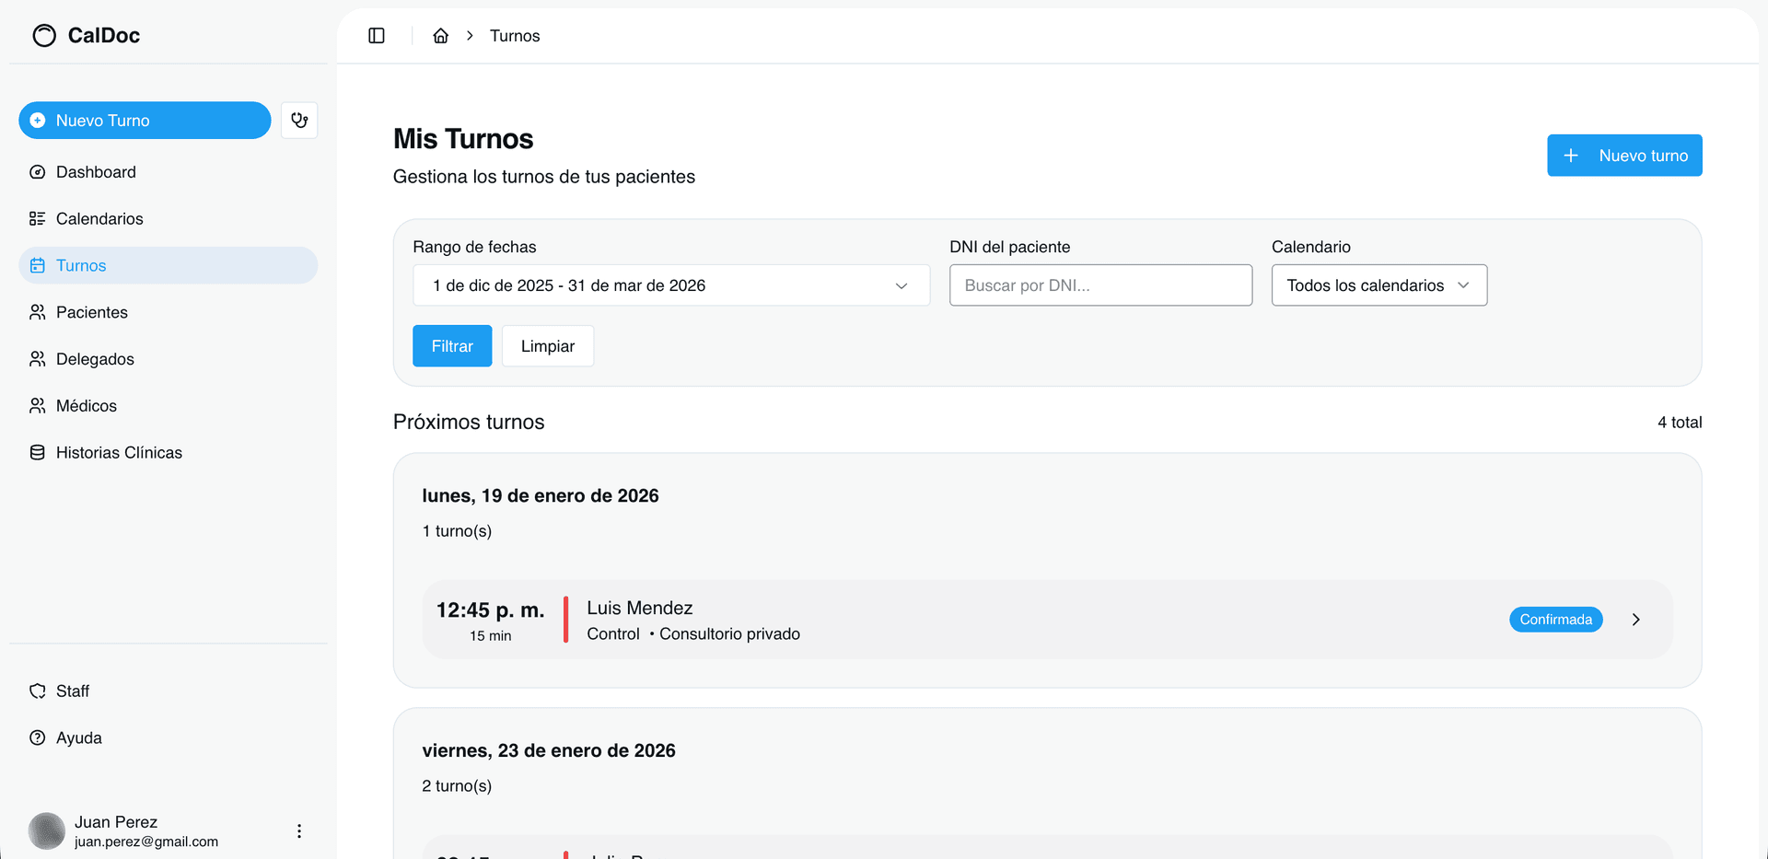The width and height of the screenshot is (1768, 859).
Task: Toggle the sidebar panel icon
Action: click(377, 36)
